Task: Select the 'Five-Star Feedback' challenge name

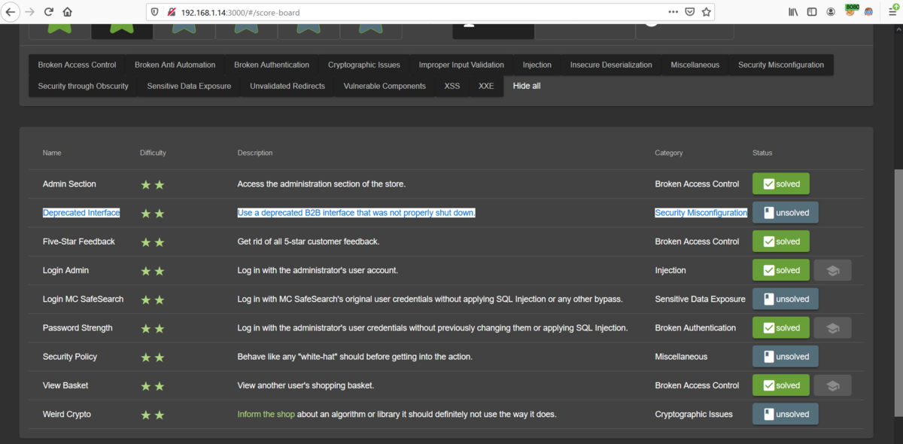Action: (79, 242)
